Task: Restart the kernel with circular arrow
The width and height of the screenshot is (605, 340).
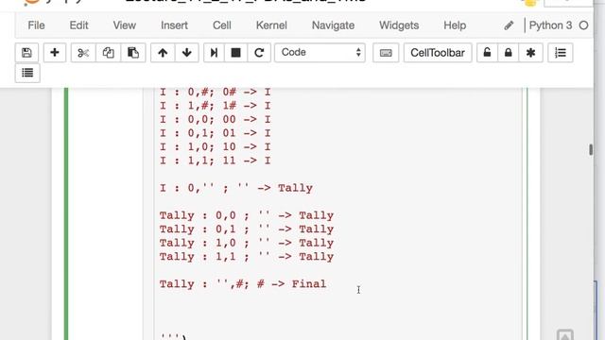Action: 259,53
